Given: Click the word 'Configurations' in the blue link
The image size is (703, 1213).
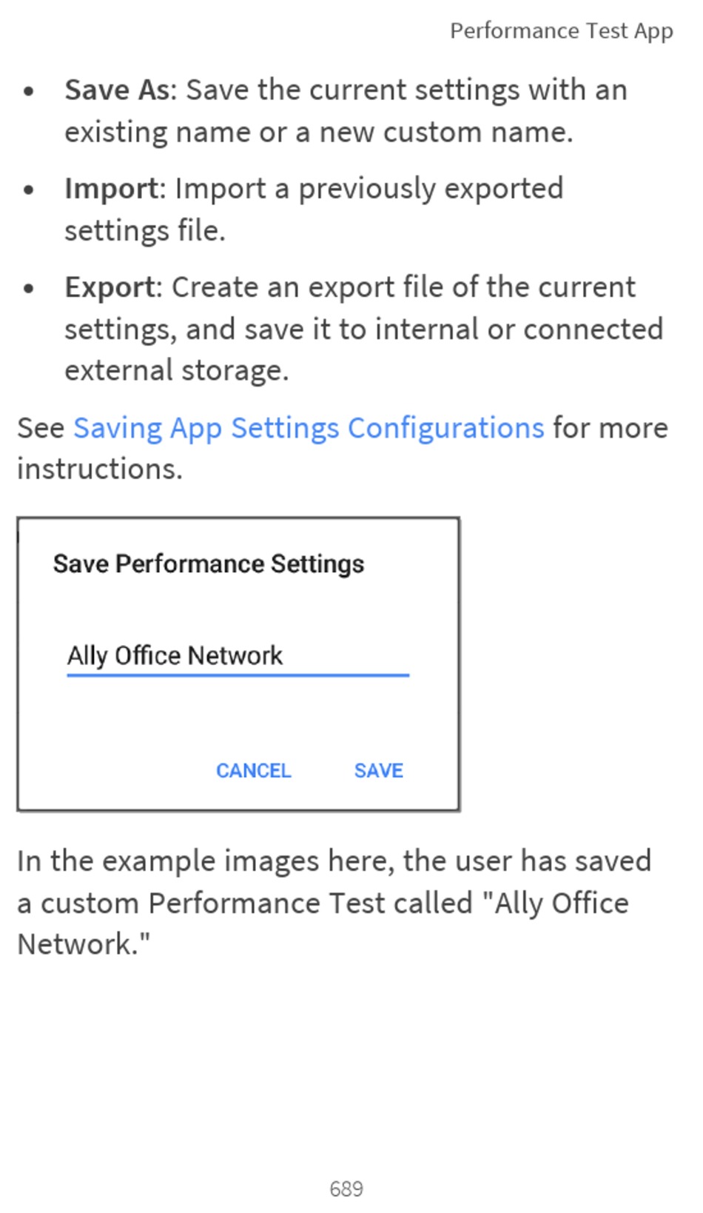Looking at the screenshot, I should point(446,428).
